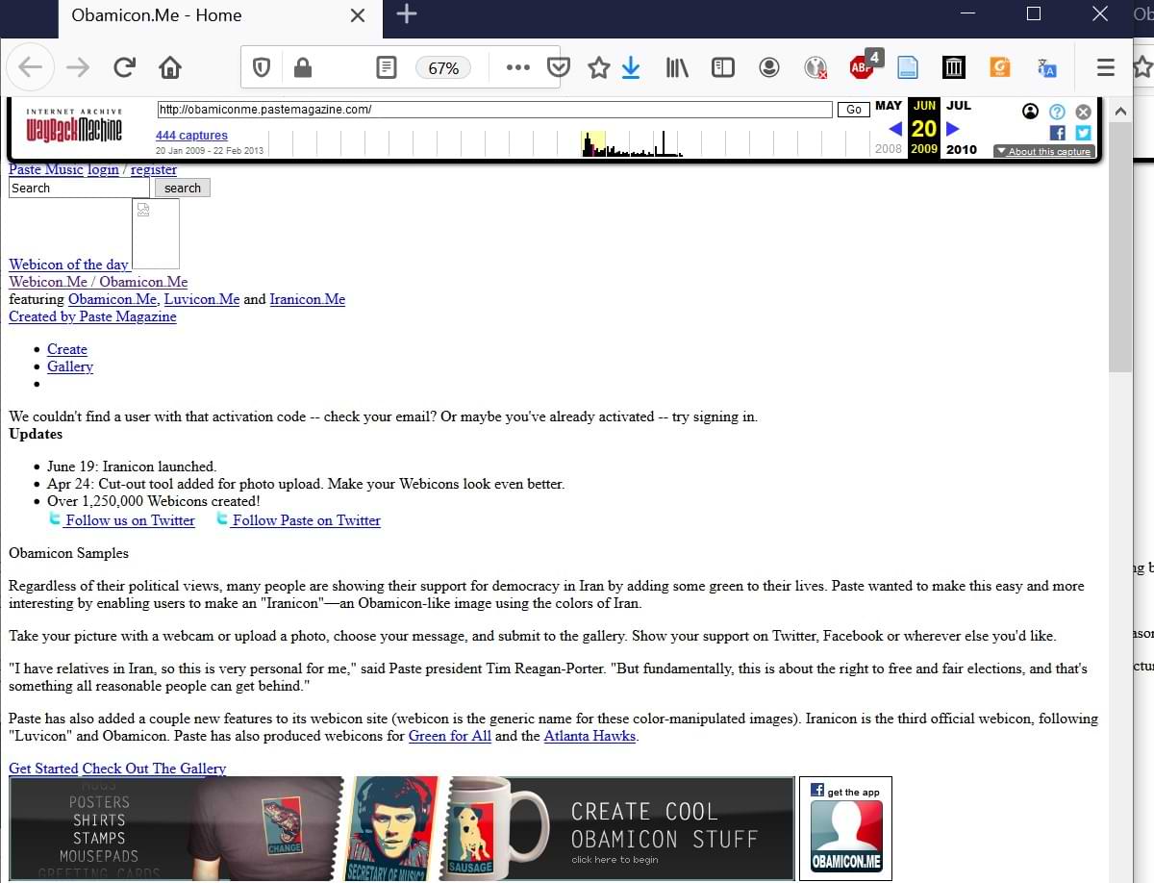Open Webicon of the day link
This screenshot has height=883, width=1154.
pyautogui.click(x=68, y=265)
